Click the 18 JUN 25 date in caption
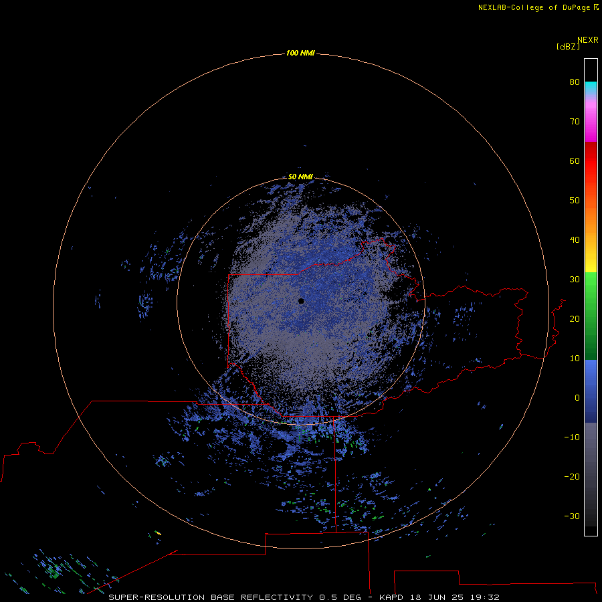The height and width of the screenshot is (602, 602). 437,597
